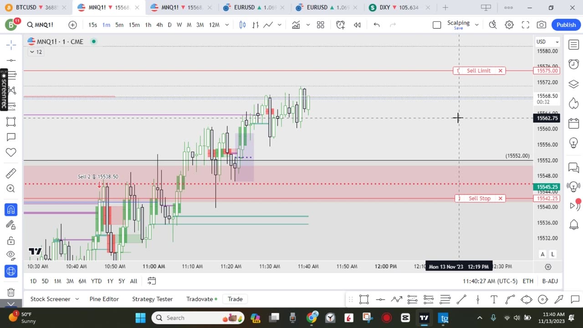Toggle lock all drawings padlock icon
The width and height of the screenshot is (583, 328).
[x=11, y=240]
